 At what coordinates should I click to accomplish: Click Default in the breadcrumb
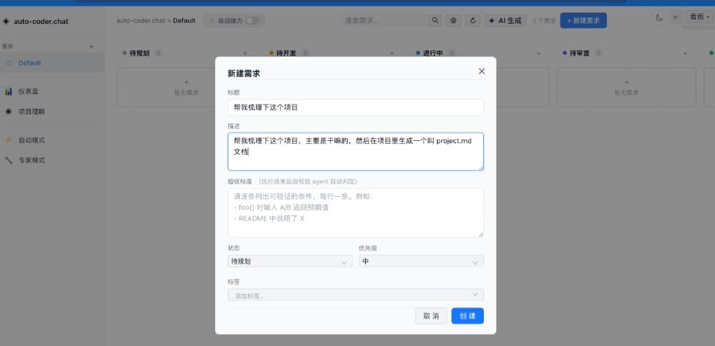tap(184, 20)
